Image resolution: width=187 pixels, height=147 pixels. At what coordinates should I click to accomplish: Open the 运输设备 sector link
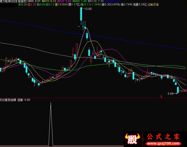(153, 5)
